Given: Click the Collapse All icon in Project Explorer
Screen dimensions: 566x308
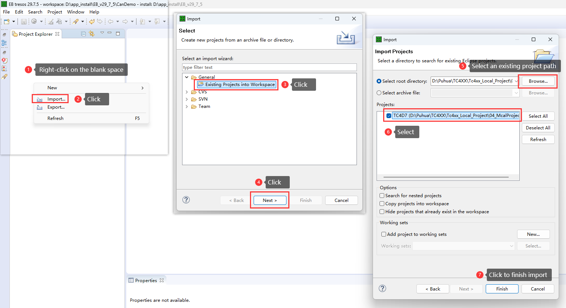Looking at the screenshot, I should pyautogui.click(x=84, y=34).
